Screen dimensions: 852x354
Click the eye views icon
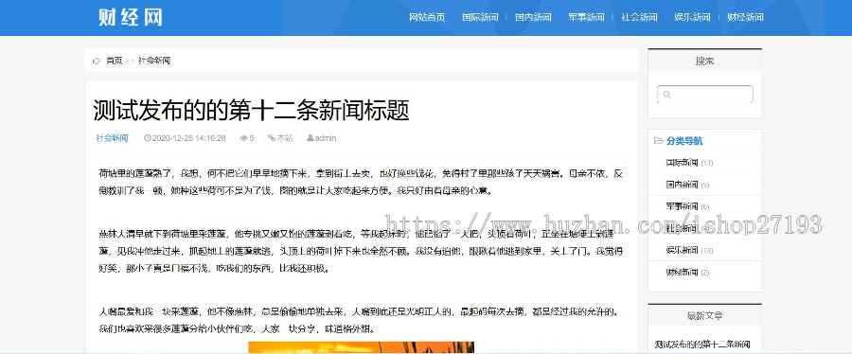(x=244, y=138)
